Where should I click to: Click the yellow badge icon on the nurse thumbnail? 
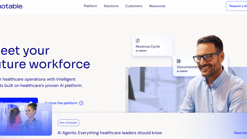pyautogui.click(x=22, y=108)
